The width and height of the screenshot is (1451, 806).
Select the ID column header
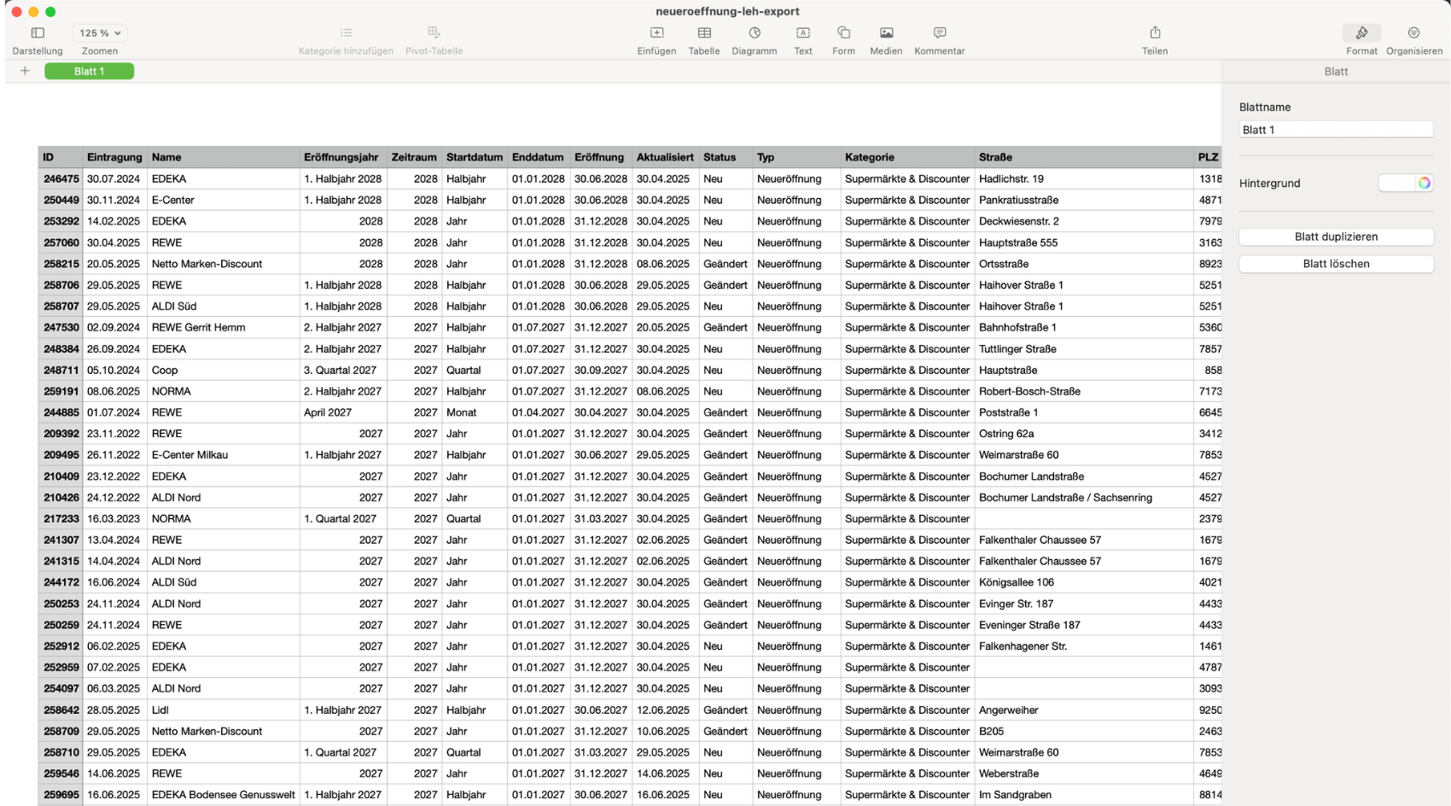(x=61, y=157)
